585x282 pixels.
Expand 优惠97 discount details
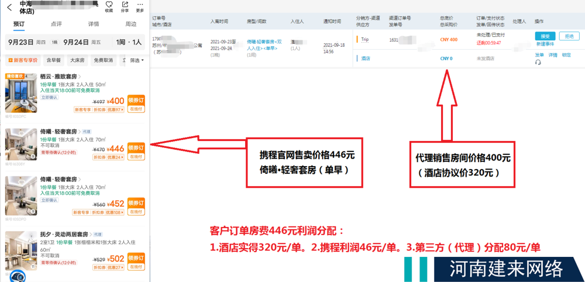pos(115,109)
